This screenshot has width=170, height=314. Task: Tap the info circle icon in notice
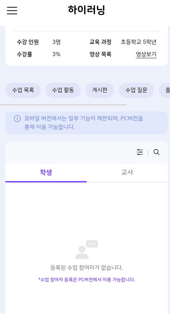[17, 119]
